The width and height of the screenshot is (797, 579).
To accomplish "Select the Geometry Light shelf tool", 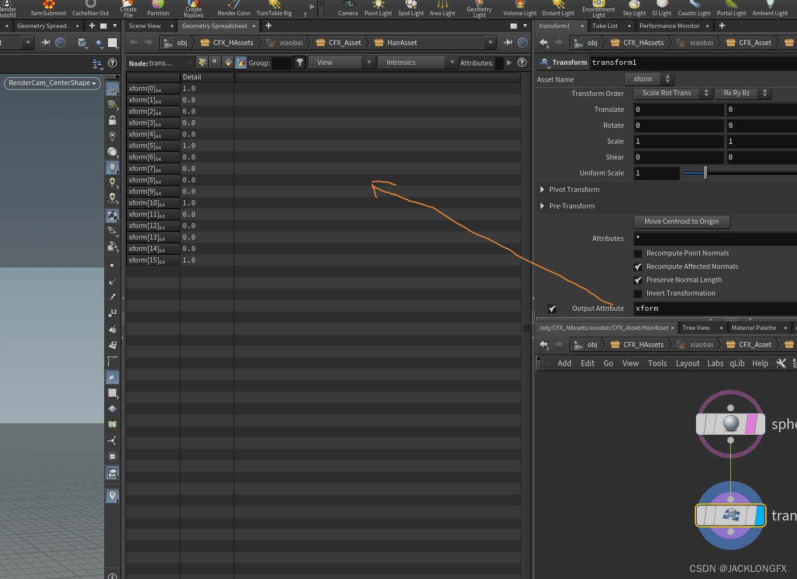I will (479, 9).
